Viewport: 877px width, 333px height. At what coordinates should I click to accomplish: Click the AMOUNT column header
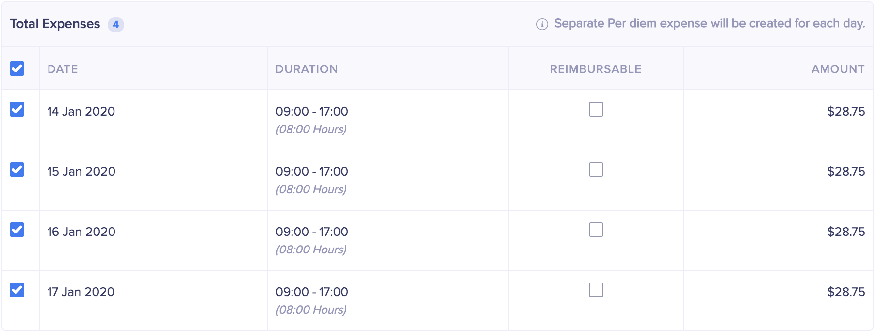coord(838,69)
